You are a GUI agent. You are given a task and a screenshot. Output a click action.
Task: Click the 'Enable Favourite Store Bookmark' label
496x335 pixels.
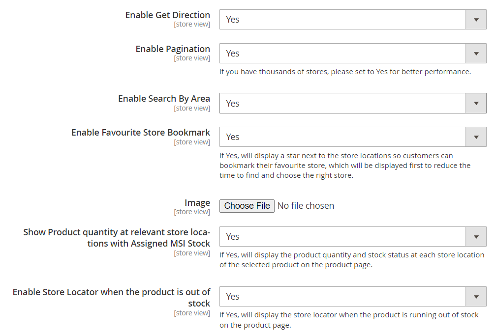coord(141,132)
